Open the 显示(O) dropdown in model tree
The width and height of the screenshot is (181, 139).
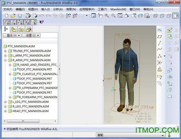[x=12, y=36]
